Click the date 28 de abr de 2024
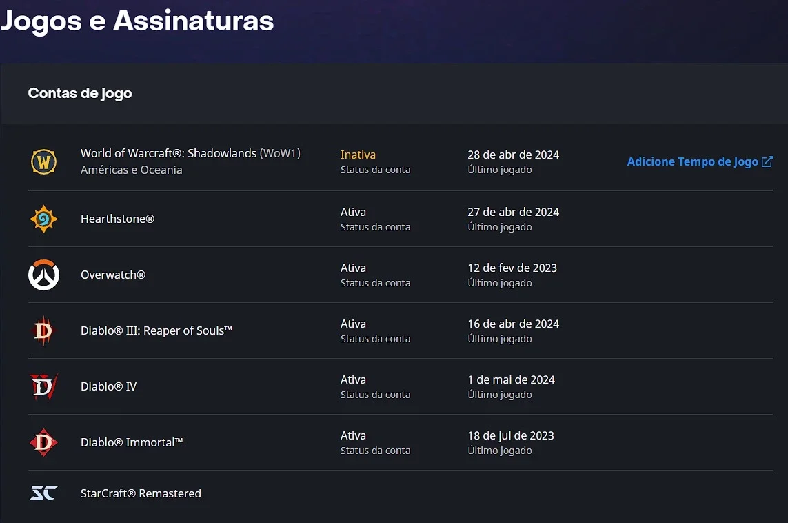Screen dimensions: 788x523 pos(513,155)
